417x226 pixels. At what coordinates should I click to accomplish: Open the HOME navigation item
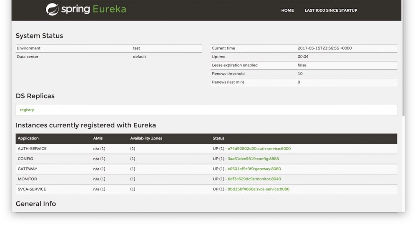(x=287, y=10)
